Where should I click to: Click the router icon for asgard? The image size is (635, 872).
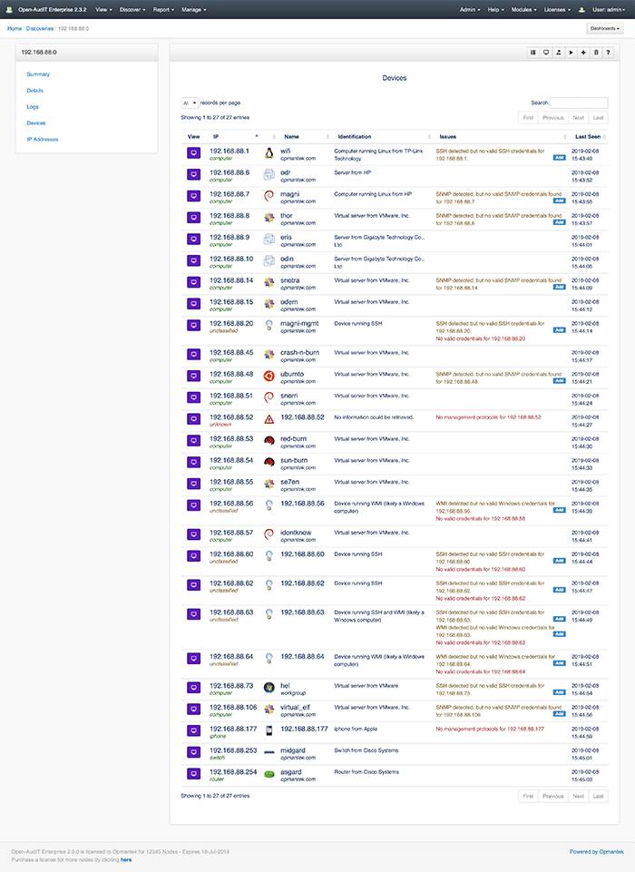pos(269,774)
